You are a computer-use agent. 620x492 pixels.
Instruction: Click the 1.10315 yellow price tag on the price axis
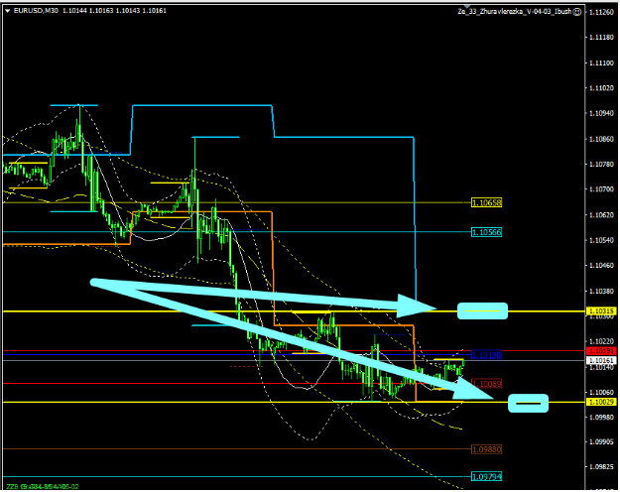(601, 311)
